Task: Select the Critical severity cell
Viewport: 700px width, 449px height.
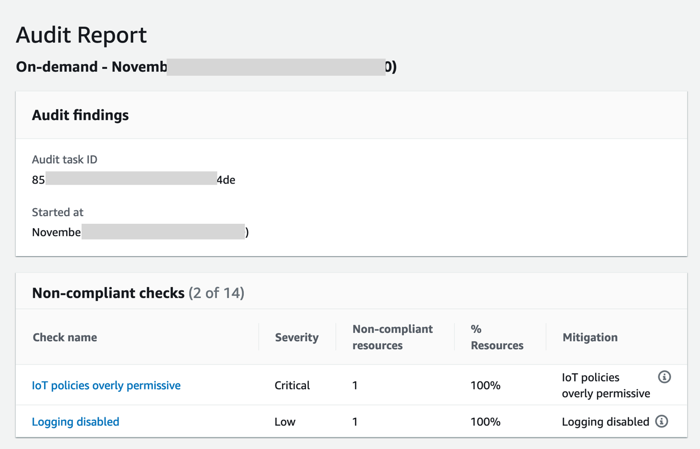Action: tap(292, 385)
